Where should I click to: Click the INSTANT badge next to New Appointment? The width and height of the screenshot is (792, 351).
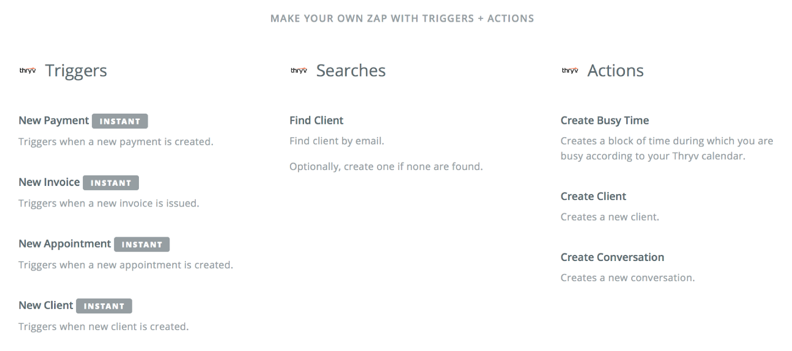[142, 244]
